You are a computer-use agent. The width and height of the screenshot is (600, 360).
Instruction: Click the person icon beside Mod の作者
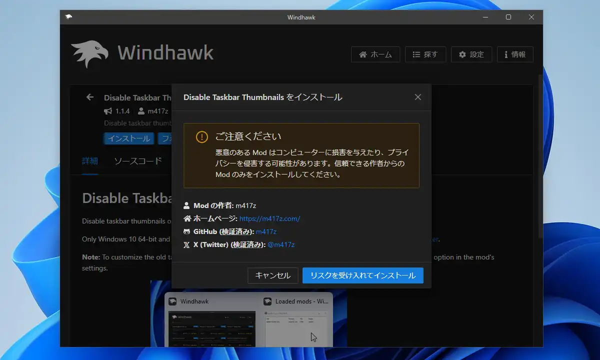[187, 205]
